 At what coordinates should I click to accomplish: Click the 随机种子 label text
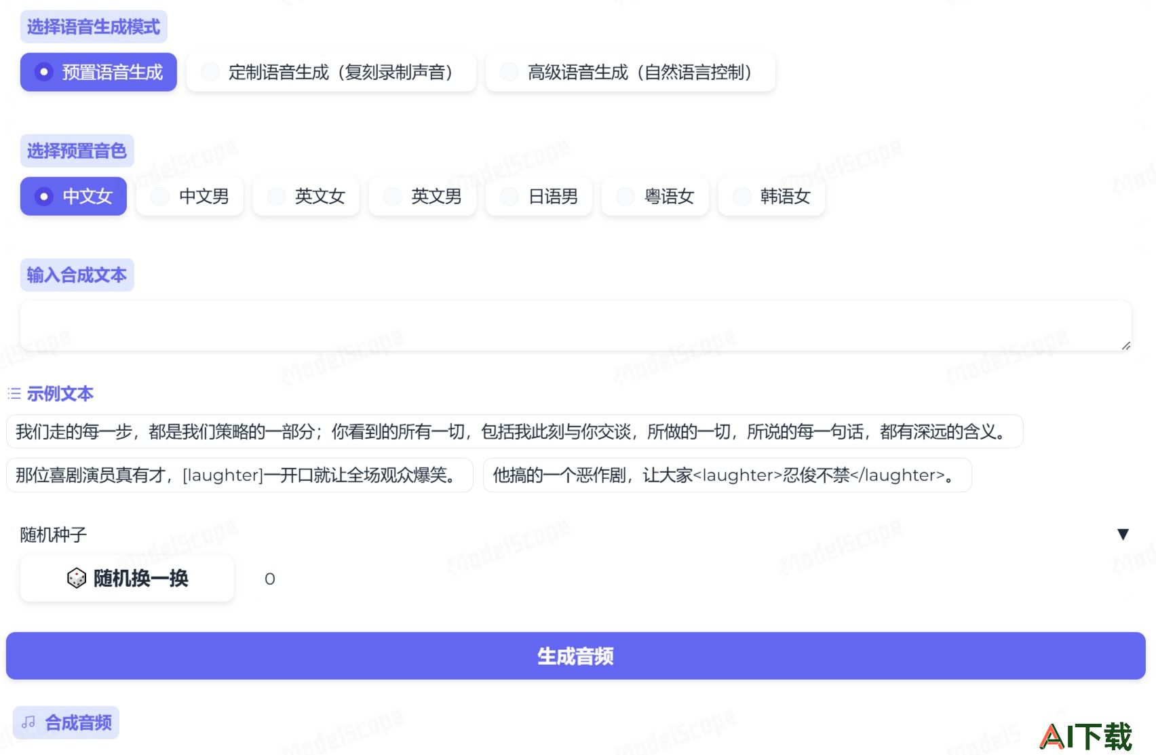pyautogui.click(x=54, y=535)
